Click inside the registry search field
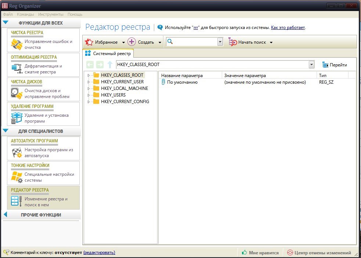Screen dimensions: 361x258 [195, 42]
